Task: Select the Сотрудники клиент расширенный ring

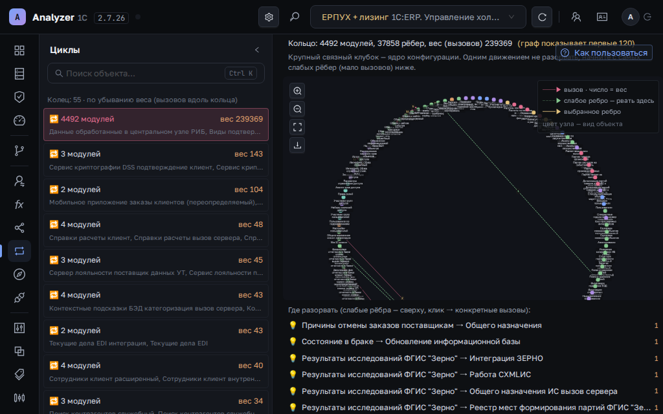Action: point(156,371)
